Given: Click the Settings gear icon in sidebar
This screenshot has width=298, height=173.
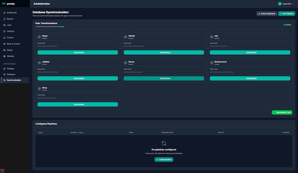Looking at the screenshot, I should (x=4, y=69).
